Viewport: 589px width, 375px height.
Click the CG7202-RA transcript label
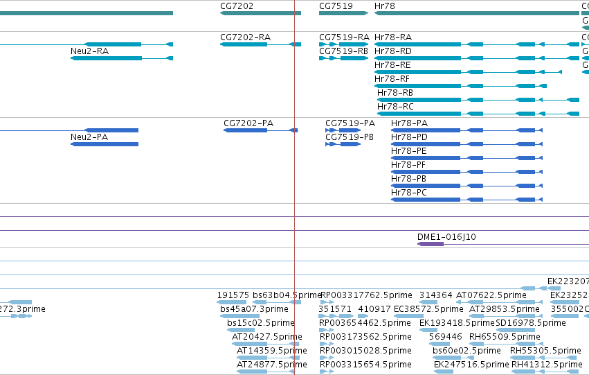click(245, 37)
